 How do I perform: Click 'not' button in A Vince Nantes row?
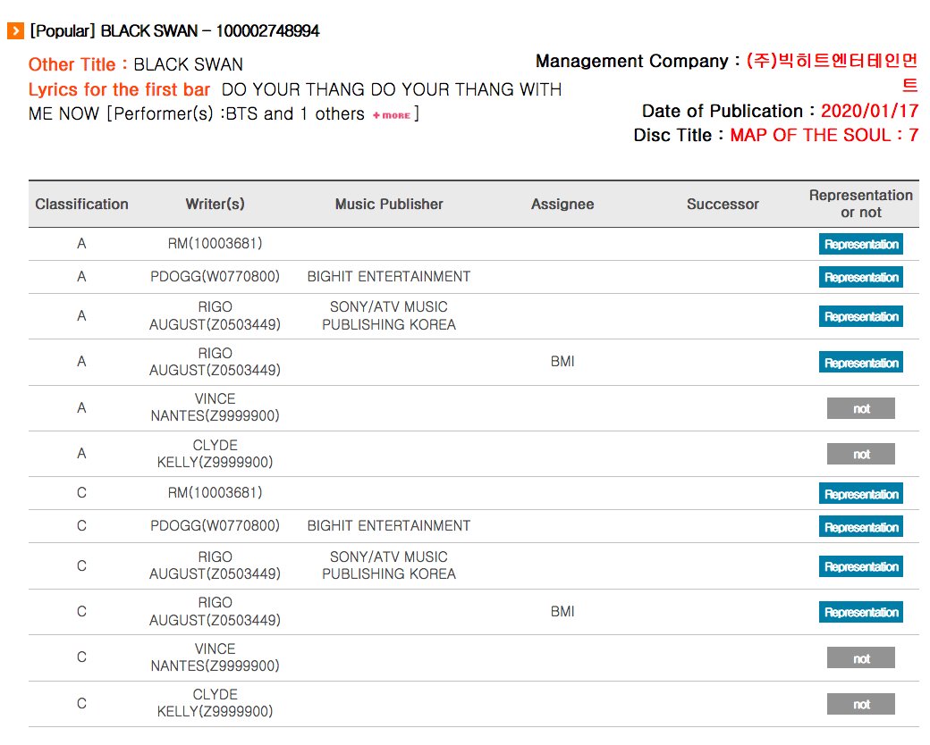[x=860, y=408]
